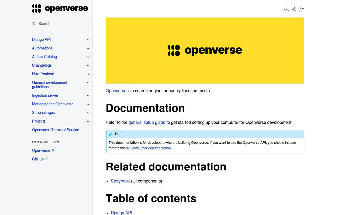Open Django API in sidebar

(41, 40)
